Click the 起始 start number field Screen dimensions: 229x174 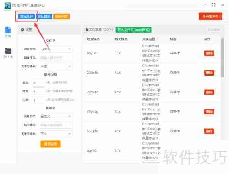pos(38,82)
